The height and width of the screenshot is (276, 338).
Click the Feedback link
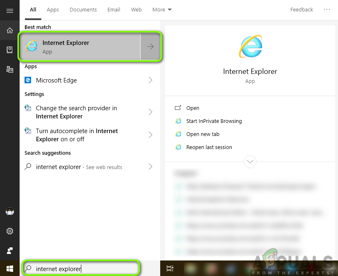pos(302,10)
